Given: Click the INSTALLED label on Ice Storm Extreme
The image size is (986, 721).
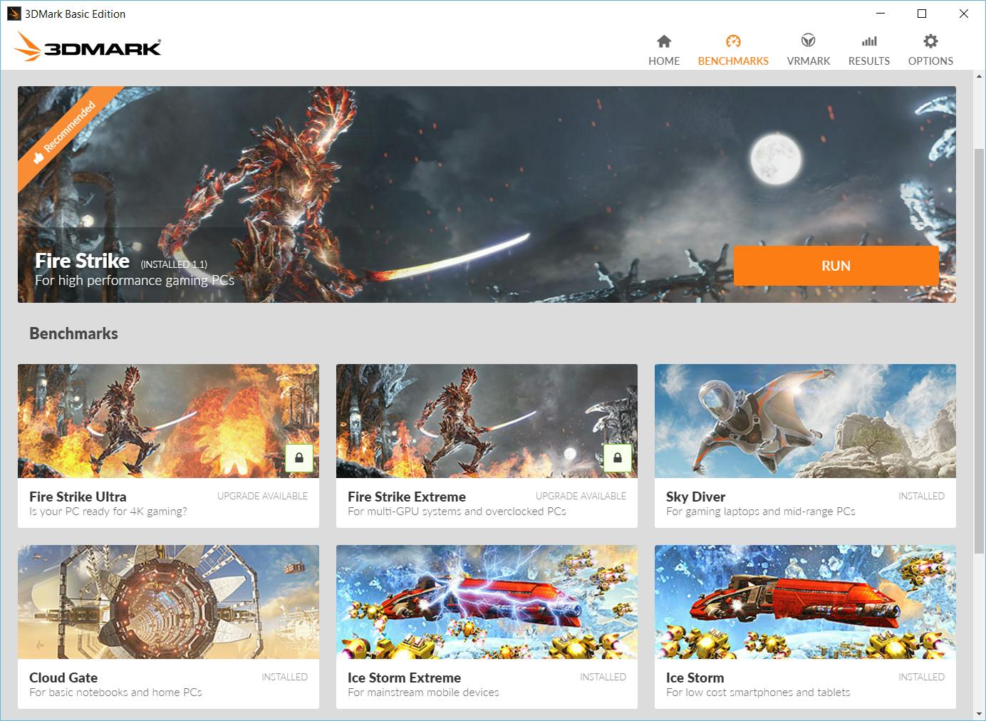Looking at the screenshot, I should 603,677.
